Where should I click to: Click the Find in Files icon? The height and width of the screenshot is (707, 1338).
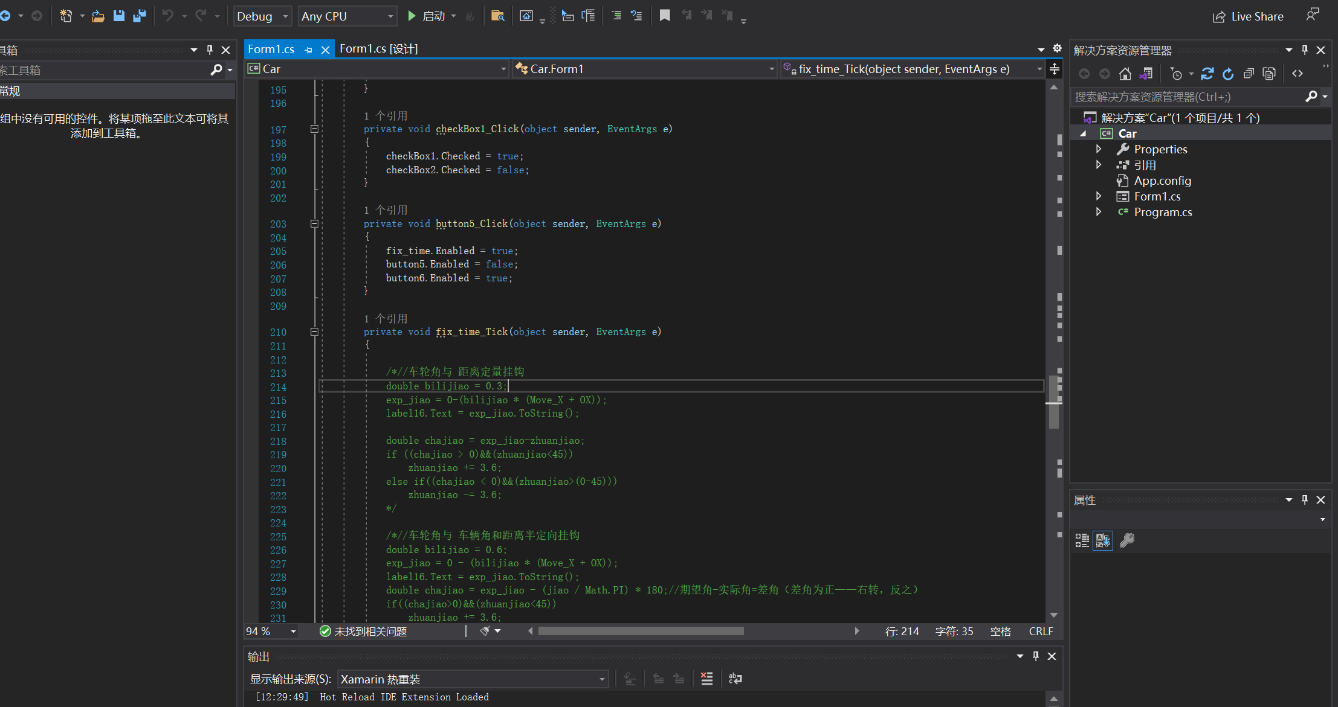click(497, 16)
